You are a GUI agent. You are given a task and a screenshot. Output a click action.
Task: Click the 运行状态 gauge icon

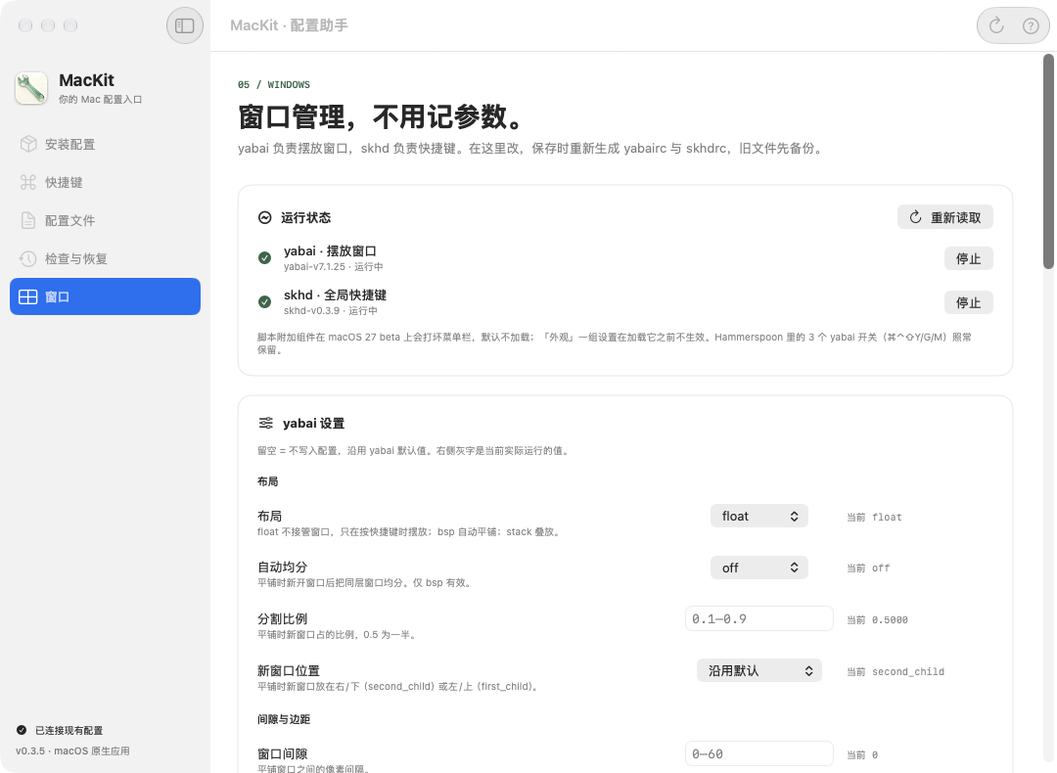[265, 217]
